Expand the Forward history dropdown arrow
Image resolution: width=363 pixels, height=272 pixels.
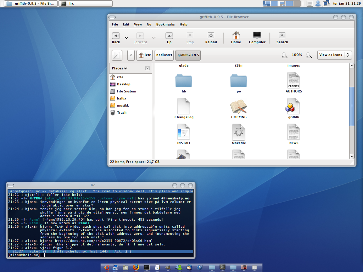pos(154,38)
